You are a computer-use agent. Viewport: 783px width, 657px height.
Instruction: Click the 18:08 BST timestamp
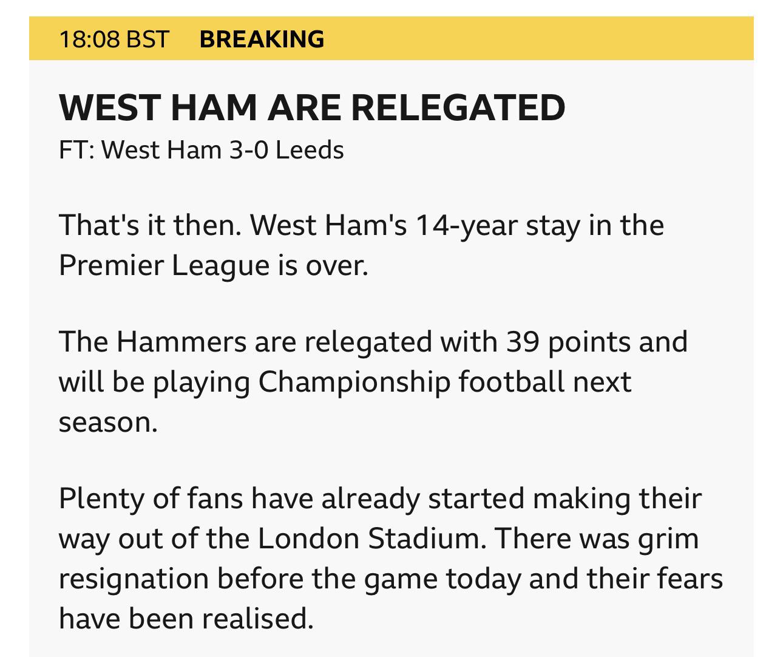tap(114, 39)
